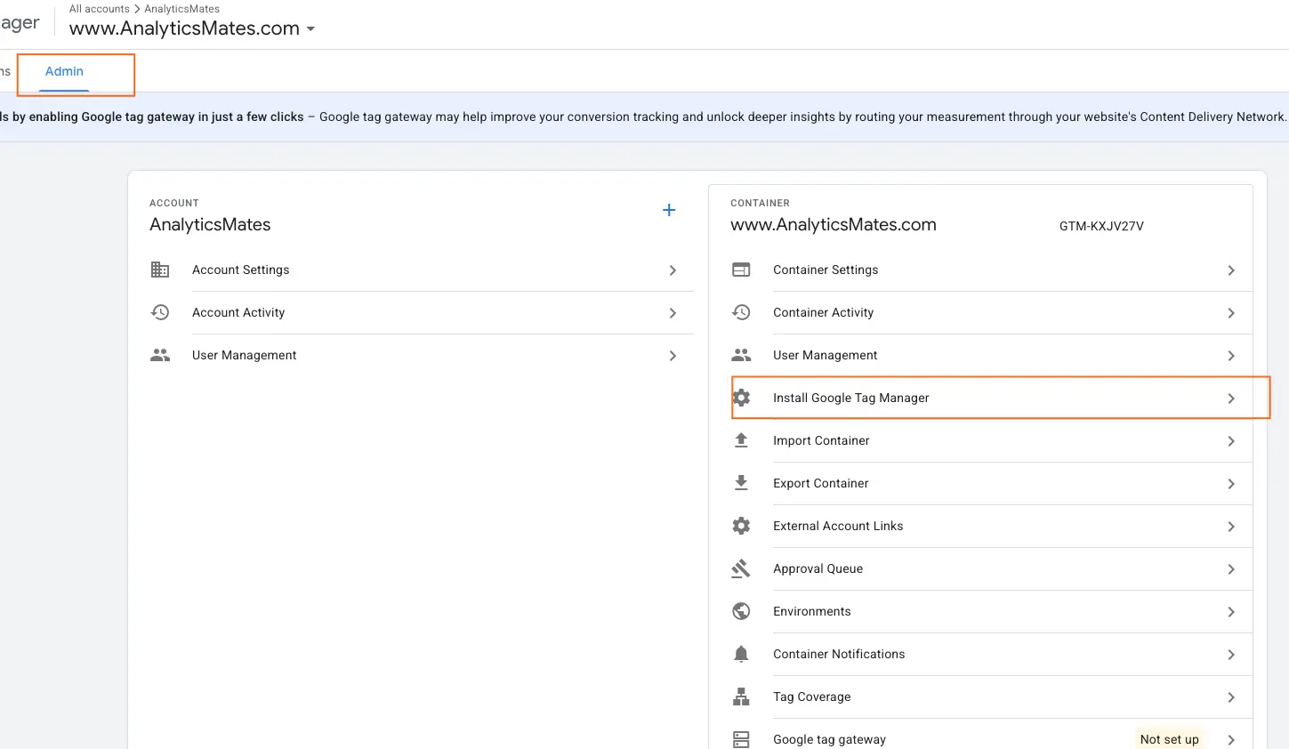Open Install Google Tag Manager
This screenshot has height=749, width=1289.
pos(991,398)
